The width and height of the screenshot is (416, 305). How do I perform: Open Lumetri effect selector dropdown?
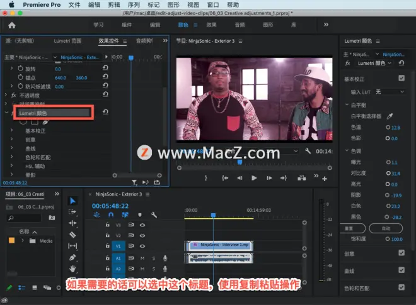coord(390,63)
